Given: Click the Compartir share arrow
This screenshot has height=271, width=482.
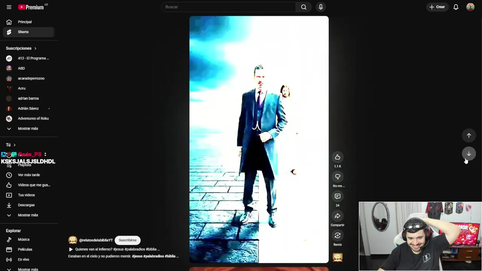Looking at the screenshot, I should (337, 216).
